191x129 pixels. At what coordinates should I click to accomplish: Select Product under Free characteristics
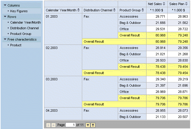(16, 45)
